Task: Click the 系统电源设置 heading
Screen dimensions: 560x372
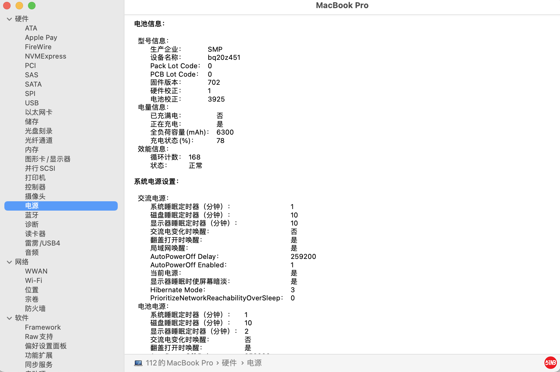Action: pos(156,182)
